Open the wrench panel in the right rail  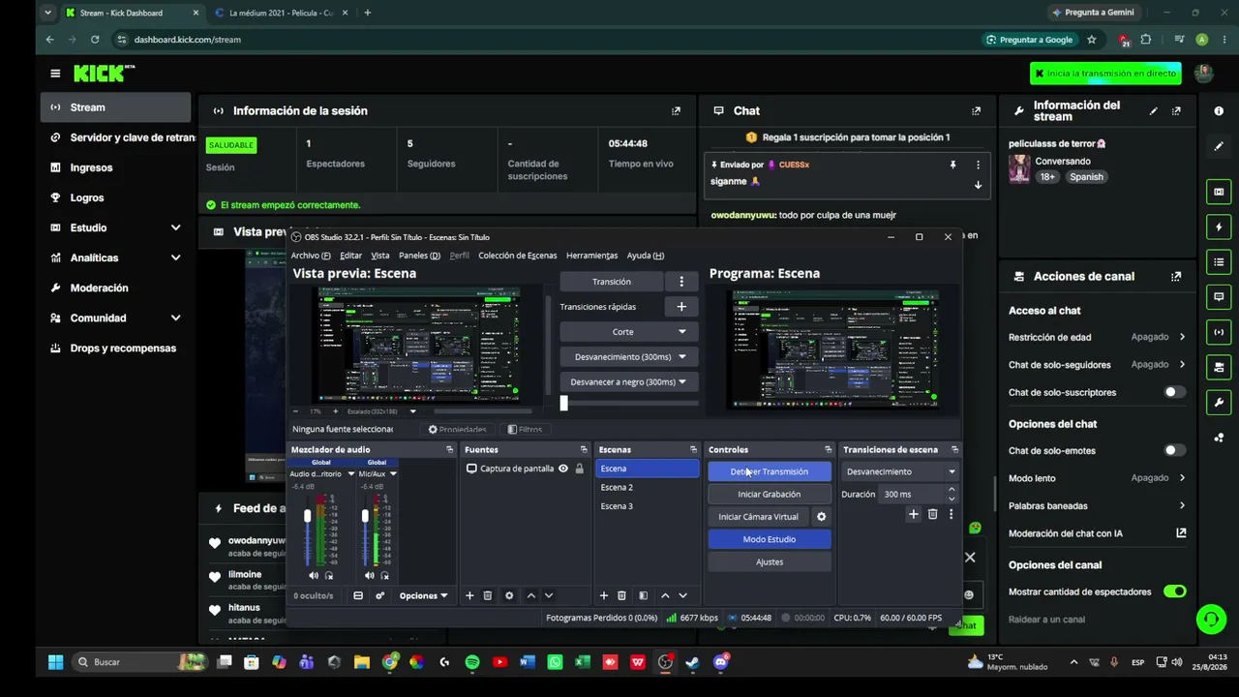(1219, 403)
